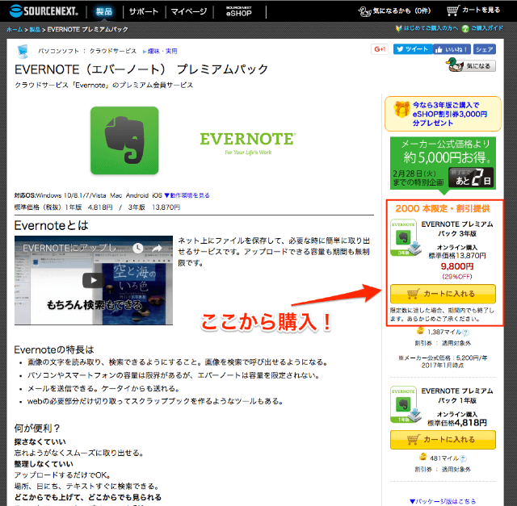This screenshot has height=506, width=517.
Task: Expand 動作環境を見る details
Action: click(x=187, y=195)
